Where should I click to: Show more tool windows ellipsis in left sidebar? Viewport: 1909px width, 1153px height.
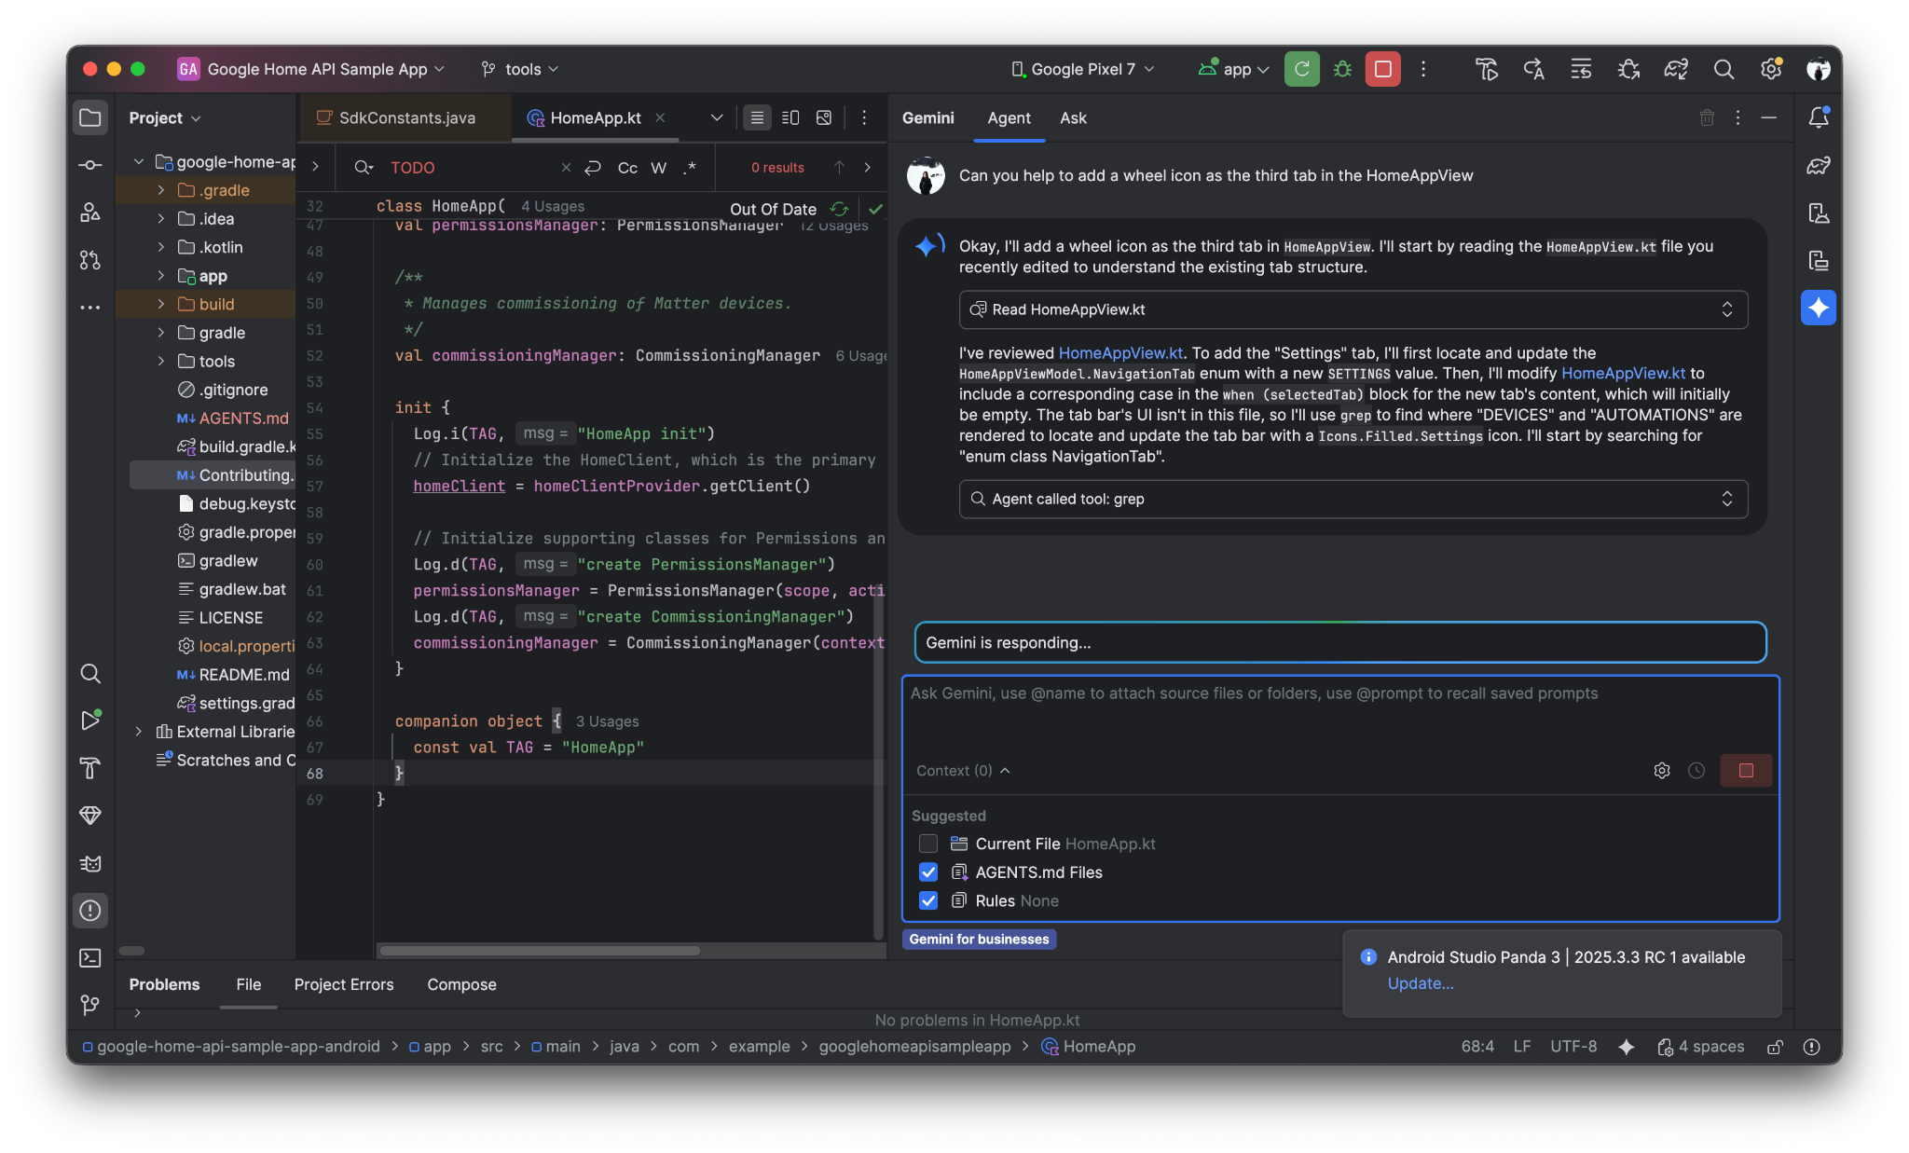(x=90, y=307)
